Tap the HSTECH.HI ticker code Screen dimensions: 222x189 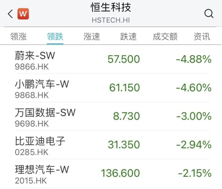(x=111, y=20)
